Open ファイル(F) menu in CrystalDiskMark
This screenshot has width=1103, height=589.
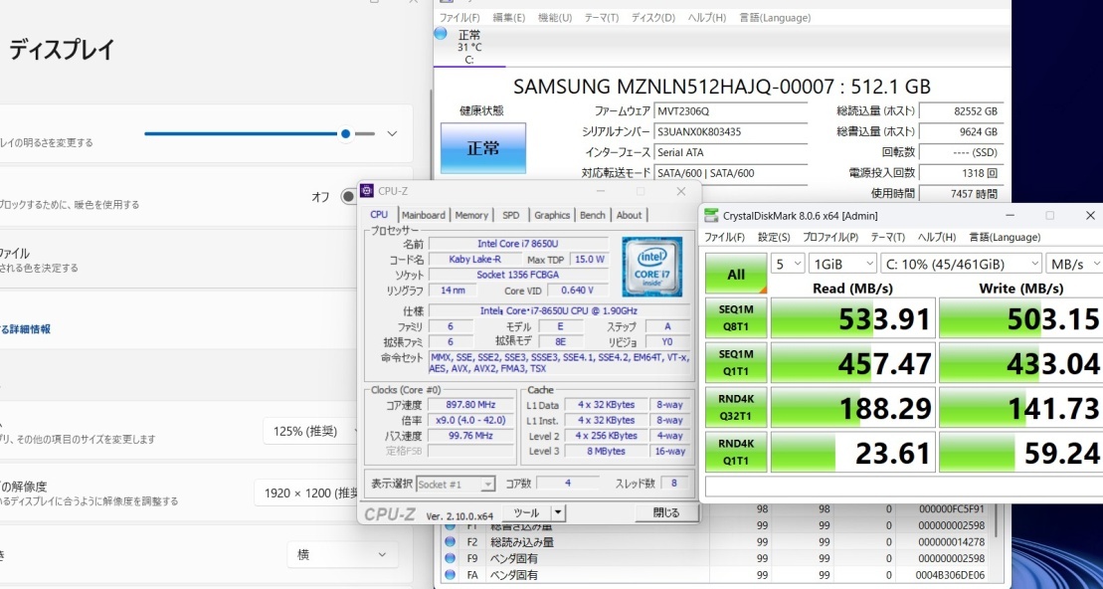tap(724, 237)
